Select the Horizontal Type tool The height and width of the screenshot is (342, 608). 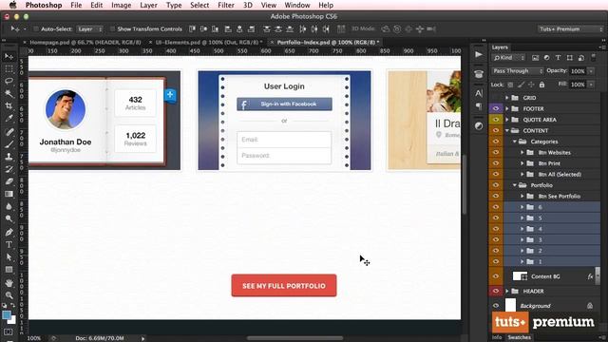point(9,245)
